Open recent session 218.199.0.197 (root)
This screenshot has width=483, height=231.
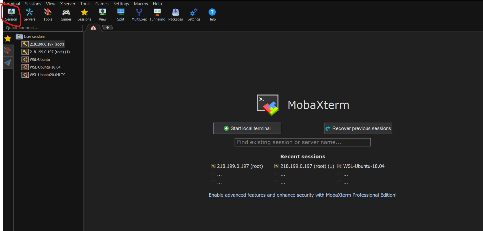[237, 166]
